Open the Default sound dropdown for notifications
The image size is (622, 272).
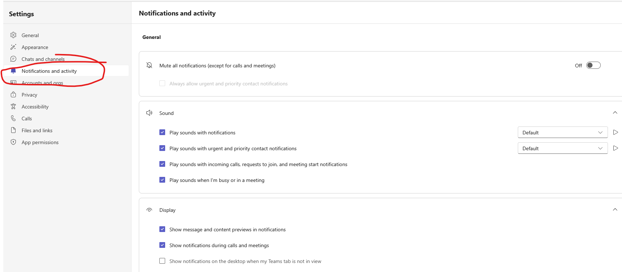(562, 132)
